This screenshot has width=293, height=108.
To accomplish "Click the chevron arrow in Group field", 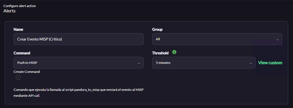I will pos(277,40).
